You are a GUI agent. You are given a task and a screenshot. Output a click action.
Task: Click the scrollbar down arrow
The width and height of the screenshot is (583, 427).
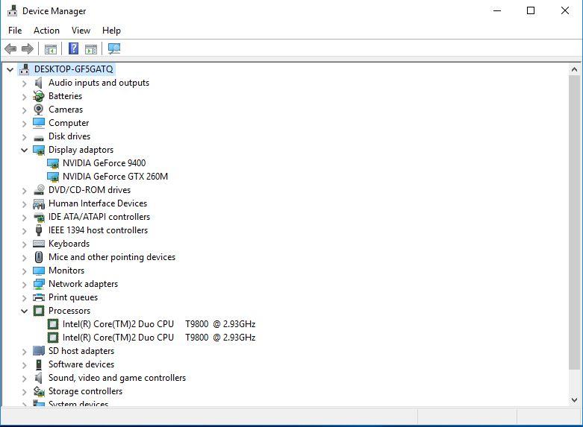point(574,400)
